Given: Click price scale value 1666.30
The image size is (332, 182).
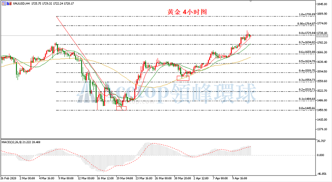Looking at the screenshot, I should pos(322,52).
